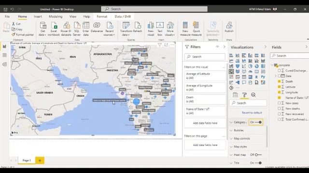
Task: Click the title bar Search box
Action: [154, 9]
